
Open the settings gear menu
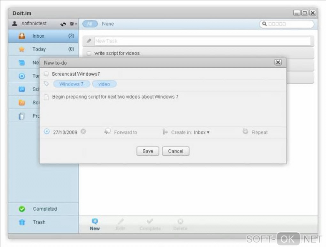tap(73, 24)
